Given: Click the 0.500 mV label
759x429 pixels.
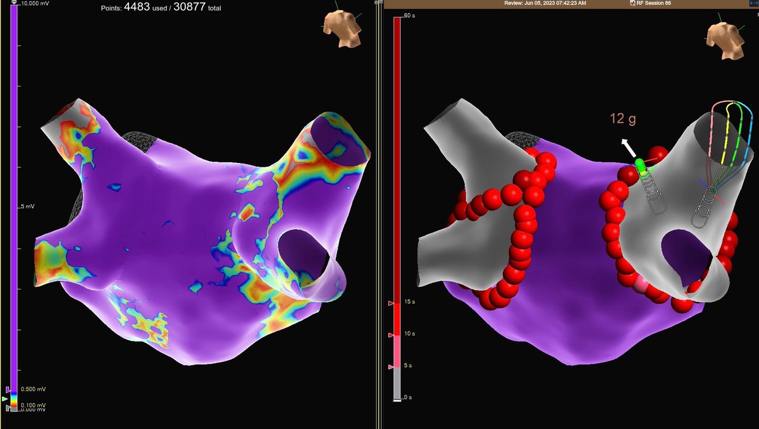Looking at the screenshot, I should [x=35, y=389].
